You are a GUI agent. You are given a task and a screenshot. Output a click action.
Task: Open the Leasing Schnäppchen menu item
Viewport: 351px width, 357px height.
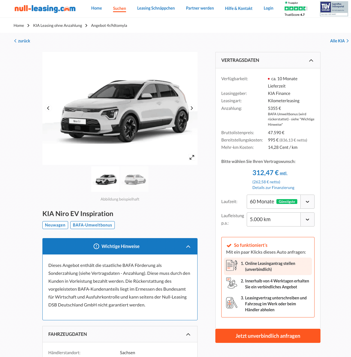[x=156, y=8]
